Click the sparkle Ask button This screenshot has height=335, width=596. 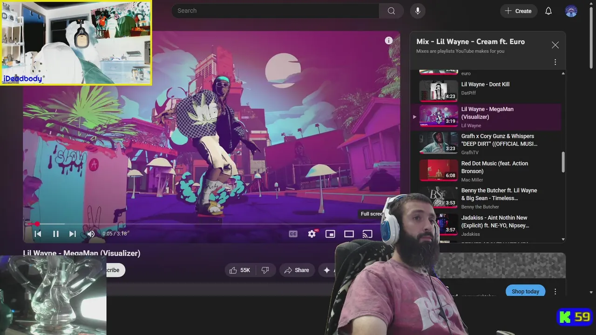pos(327,270)
